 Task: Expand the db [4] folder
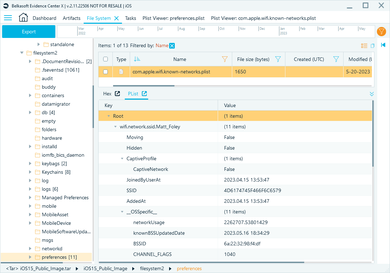pos(30,112)
